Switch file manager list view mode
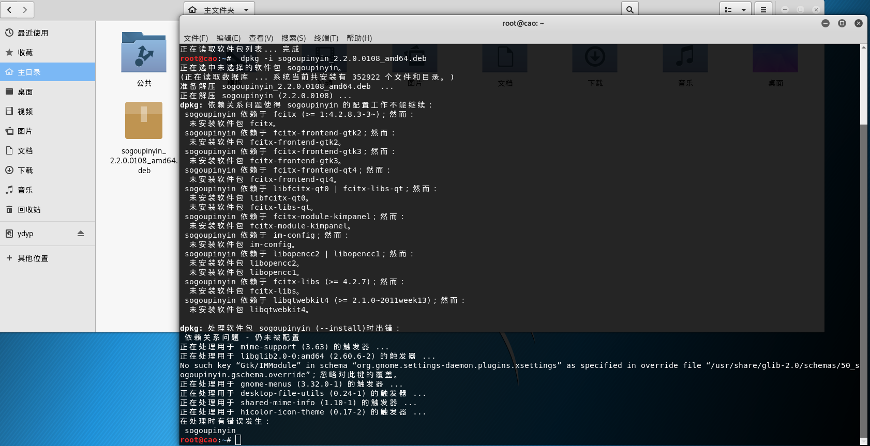The height and width of the screenshot is (446, 870). coord(728,9)
